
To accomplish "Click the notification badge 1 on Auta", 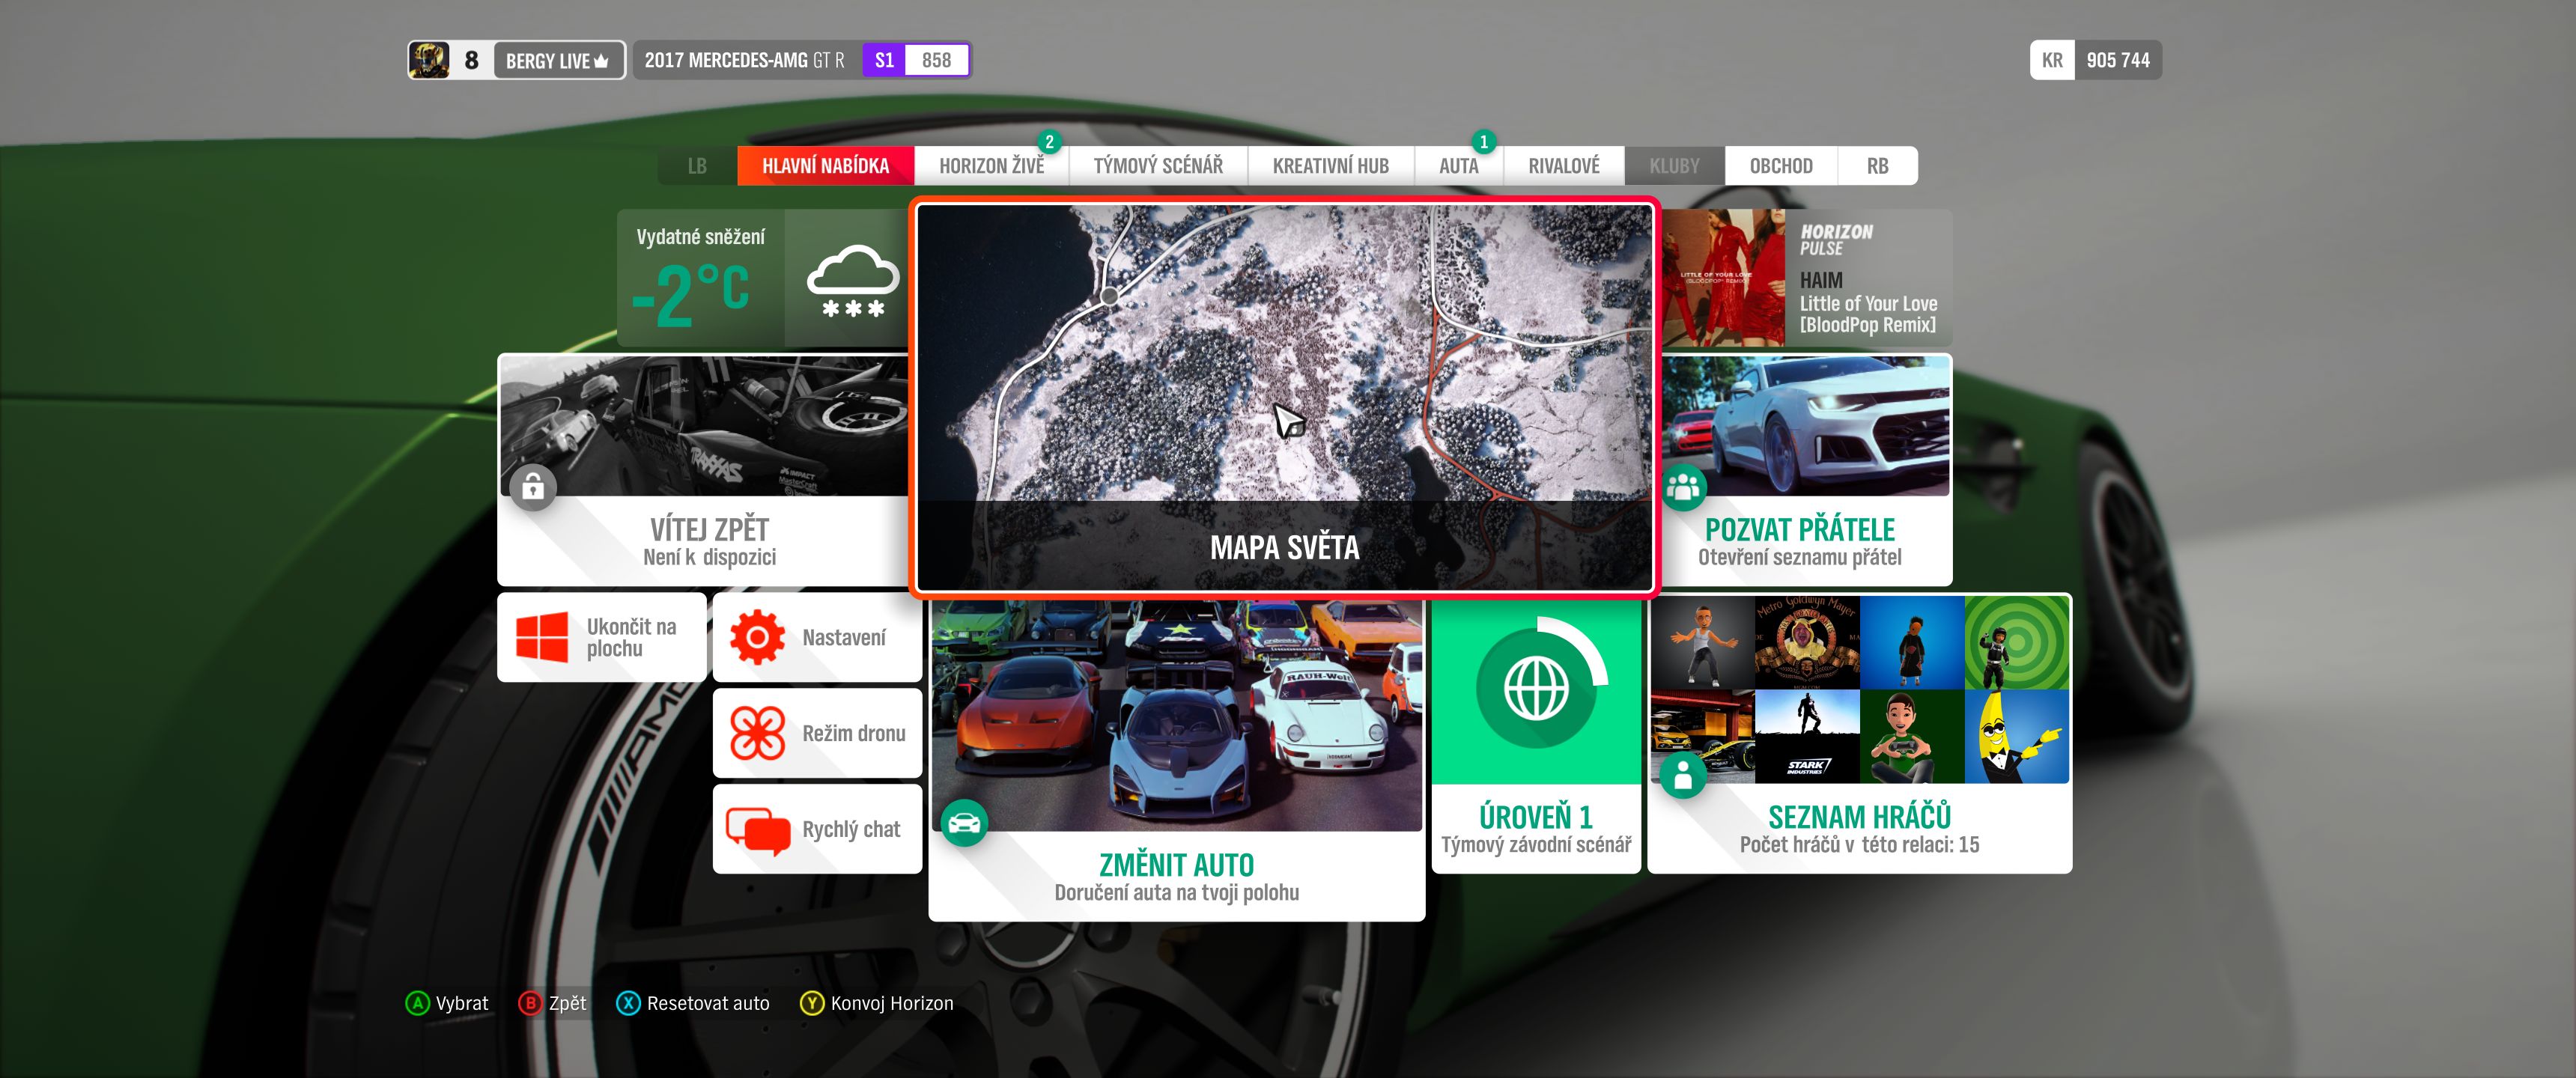I will pos(1484,142).
